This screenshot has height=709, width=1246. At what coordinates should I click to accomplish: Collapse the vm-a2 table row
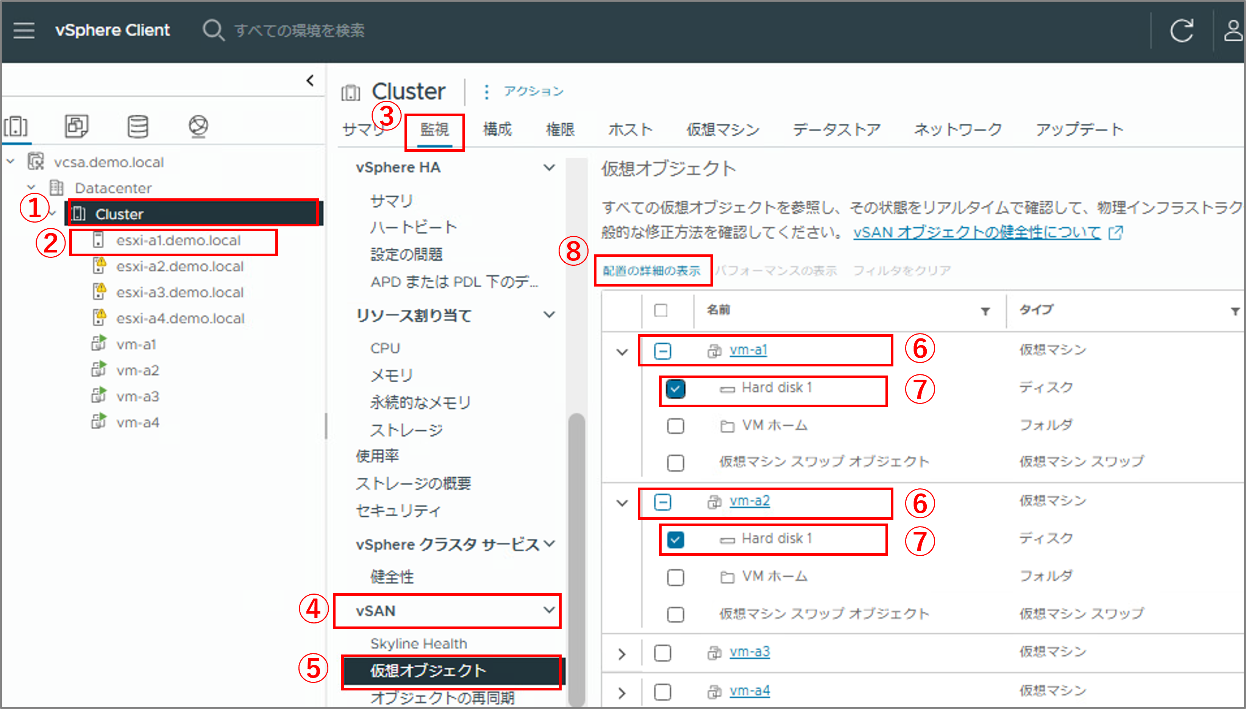(622, 503)
